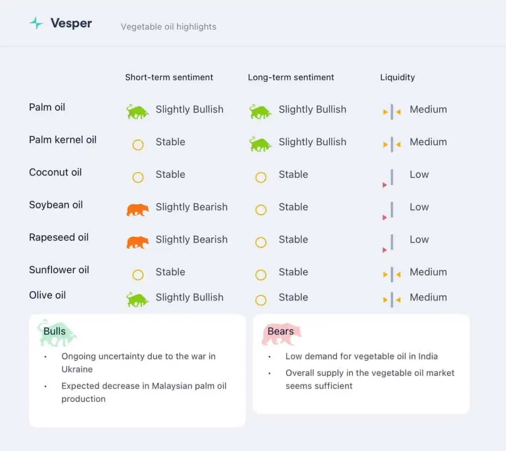Click the Sunflower oil row label

click(x=59, y=270)
